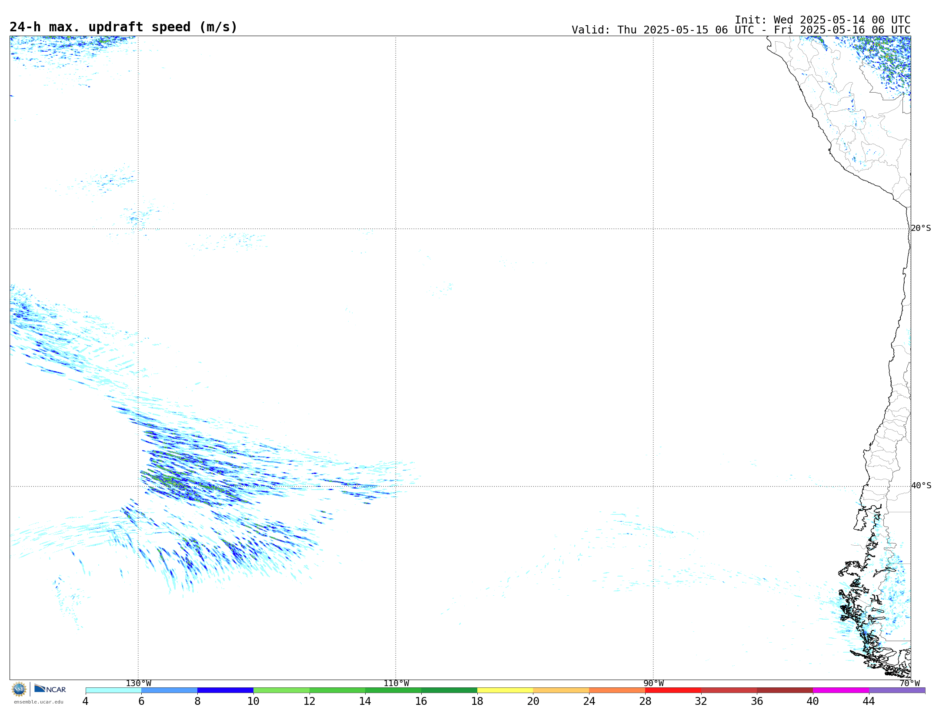Click the plot title '24-h max. updraft speed (m/s)'
939x707 pixels.
click(x=123, y=27)
